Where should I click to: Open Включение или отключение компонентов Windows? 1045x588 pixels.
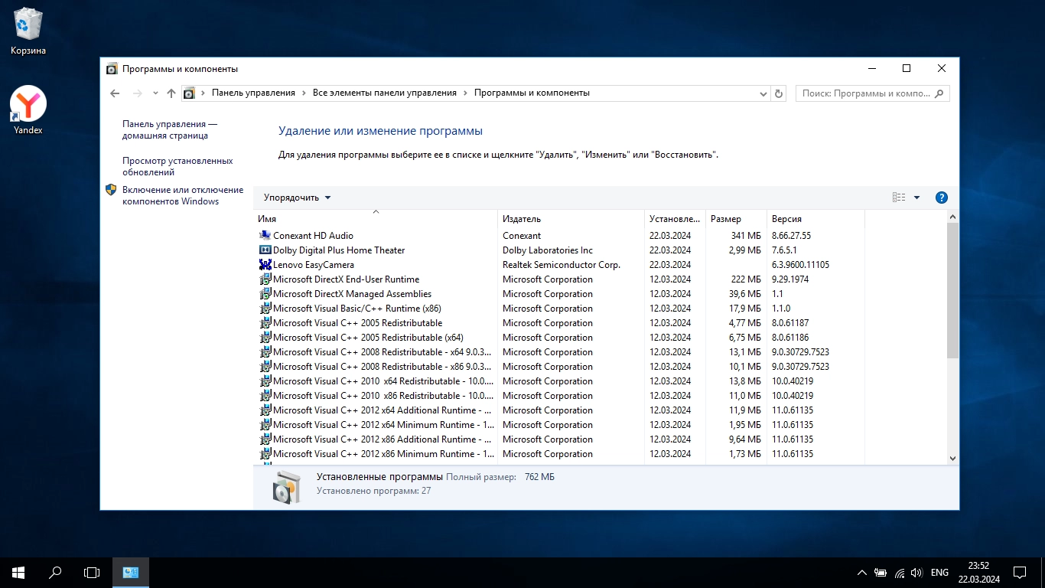183,195
